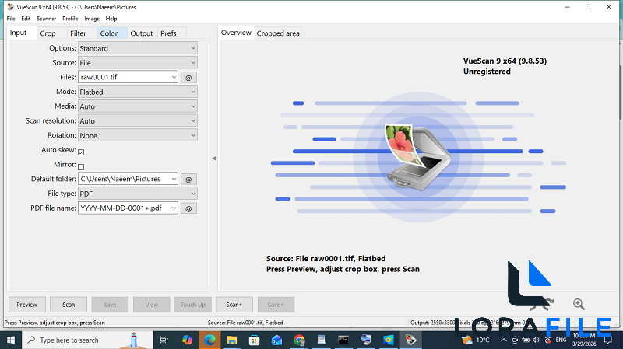Image resolution: width=623 pixels, height=349 pixels.
Task: Open the Profile menu
Action: pyautogui.click(x=70, y=19)
